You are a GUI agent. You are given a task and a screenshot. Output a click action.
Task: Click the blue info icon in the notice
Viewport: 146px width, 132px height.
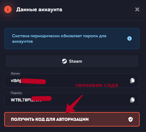[129, 38]
